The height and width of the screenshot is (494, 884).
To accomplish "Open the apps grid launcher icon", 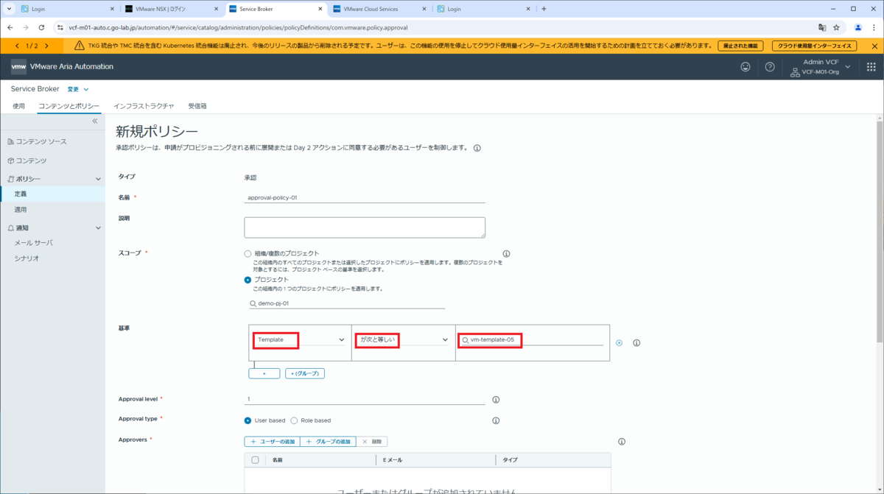I will [871, 67].
